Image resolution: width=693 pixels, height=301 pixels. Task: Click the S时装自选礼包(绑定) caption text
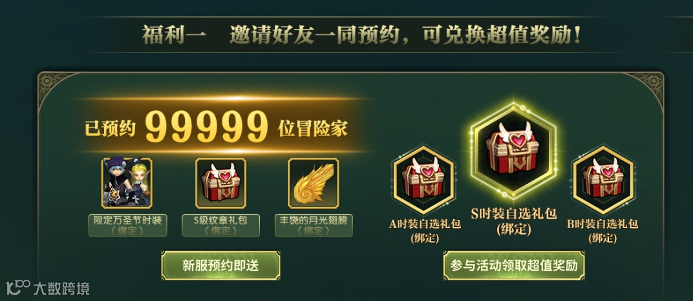point(513,221)
